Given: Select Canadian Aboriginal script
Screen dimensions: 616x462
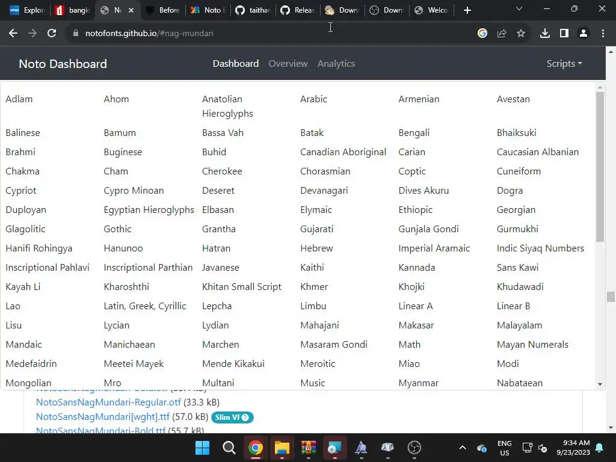Looking at the screenshot, I should (x=343, y=152).
